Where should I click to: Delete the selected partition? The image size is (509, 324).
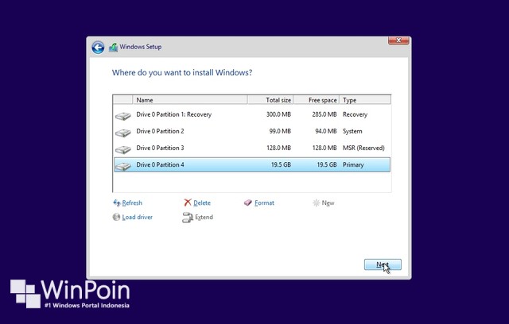[x=202, y=202]
